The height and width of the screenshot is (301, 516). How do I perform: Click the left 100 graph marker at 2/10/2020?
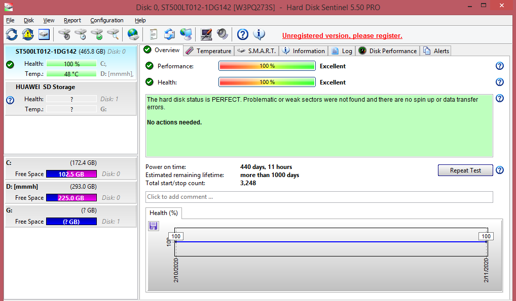176,236
